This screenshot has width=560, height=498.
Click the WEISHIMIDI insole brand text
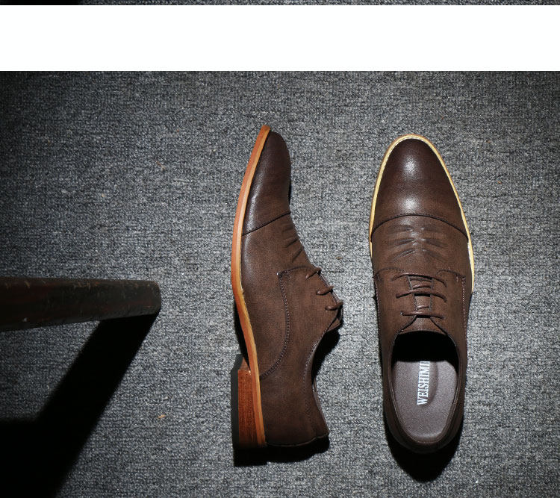[x=423, y=383]
